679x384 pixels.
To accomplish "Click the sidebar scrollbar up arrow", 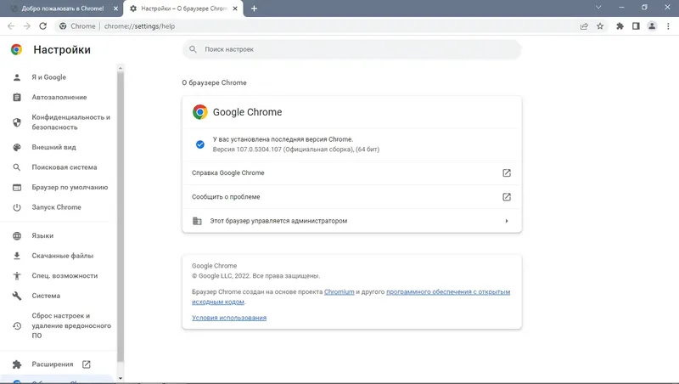I will coord(121,68).
